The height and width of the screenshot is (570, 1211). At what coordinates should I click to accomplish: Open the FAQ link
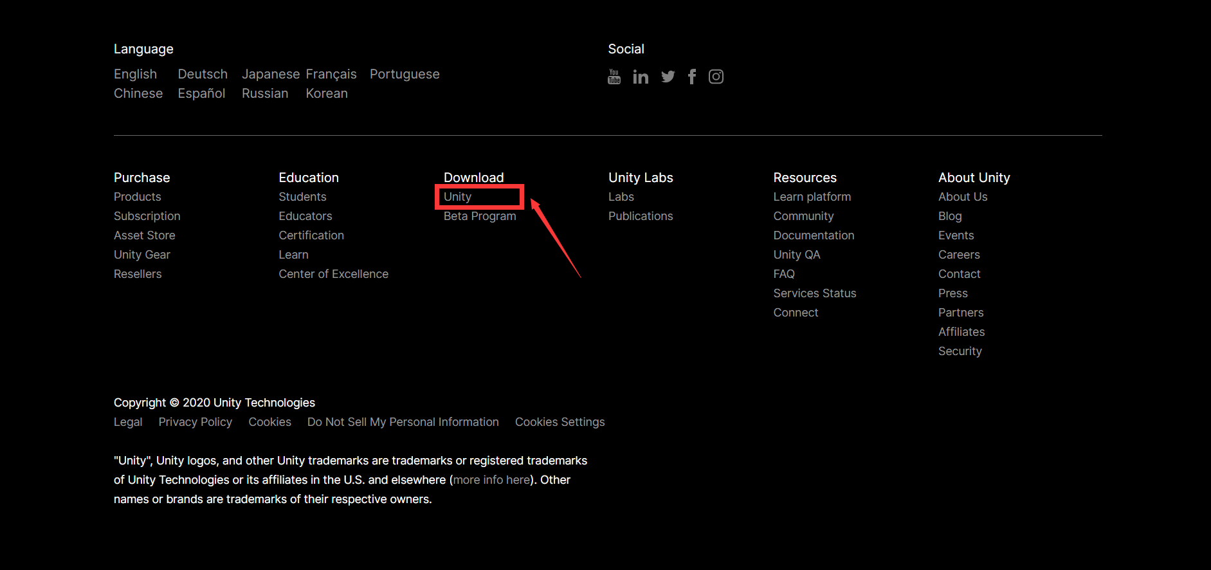(784, 274)
